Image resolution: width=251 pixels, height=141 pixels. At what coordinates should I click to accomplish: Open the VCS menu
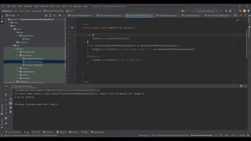click(70, 6)
